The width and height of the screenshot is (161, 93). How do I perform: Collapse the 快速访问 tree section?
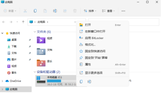[2, 33]
